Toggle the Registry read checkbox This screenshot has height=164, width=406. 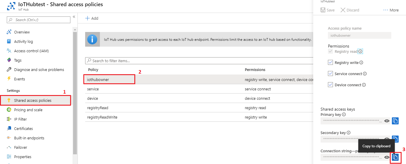tap(331, 51)
